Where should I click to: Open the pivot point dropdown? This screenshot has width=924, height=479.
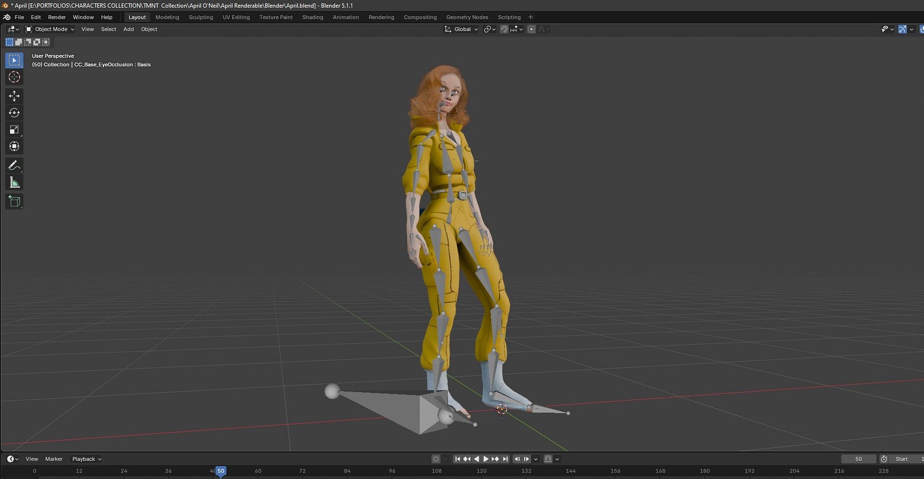click(x=490, y=29)
